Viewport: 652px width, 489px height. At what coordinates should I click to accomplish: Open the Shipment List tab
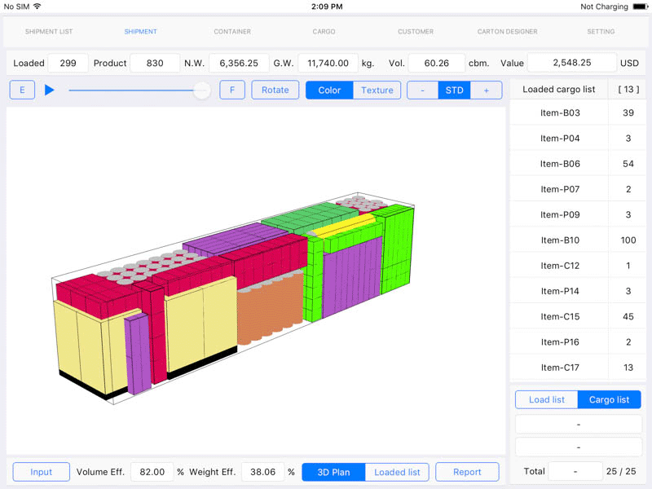point(49,32)
